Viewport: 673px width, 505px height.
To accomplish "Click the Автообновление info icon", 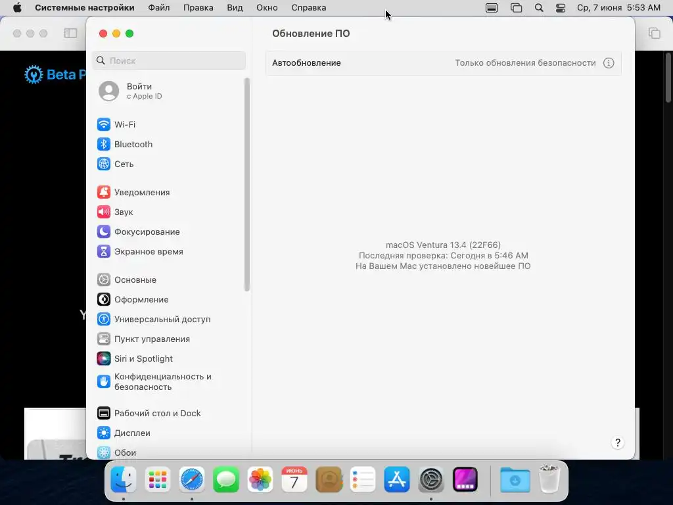I will pos(609,63).
